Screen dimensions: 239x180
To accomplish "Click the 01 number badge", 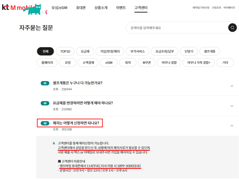I will (45, 83).
